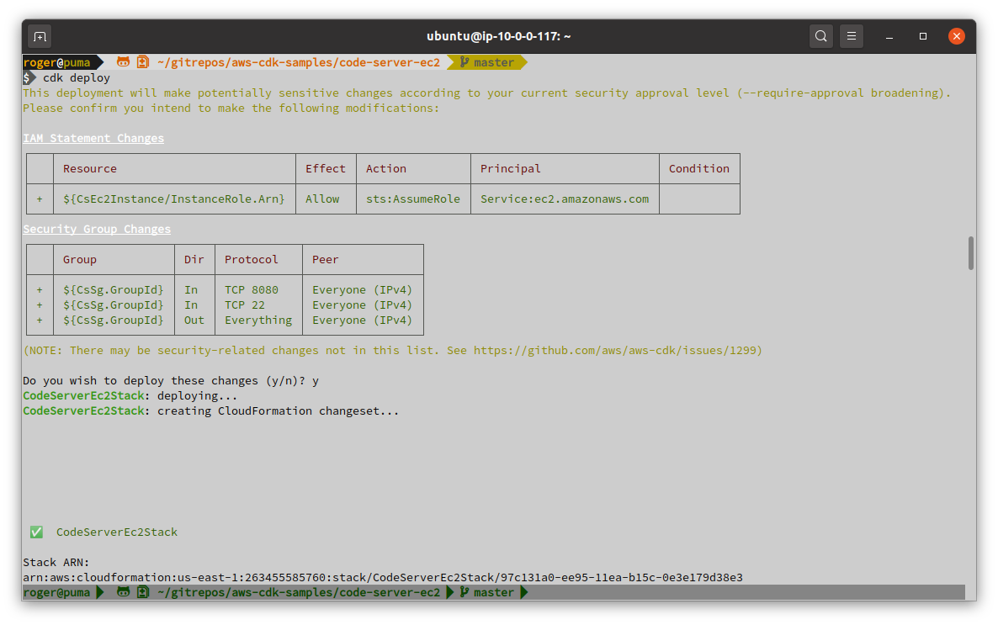Click the InstanceRole.Arn resource cell
This screenshot has height=625, width=998.
click(x=173, y=199)
